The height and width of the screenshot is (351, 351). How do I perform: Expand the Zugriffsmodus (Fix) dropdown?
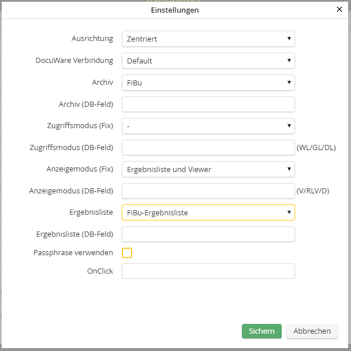[208, 126]
